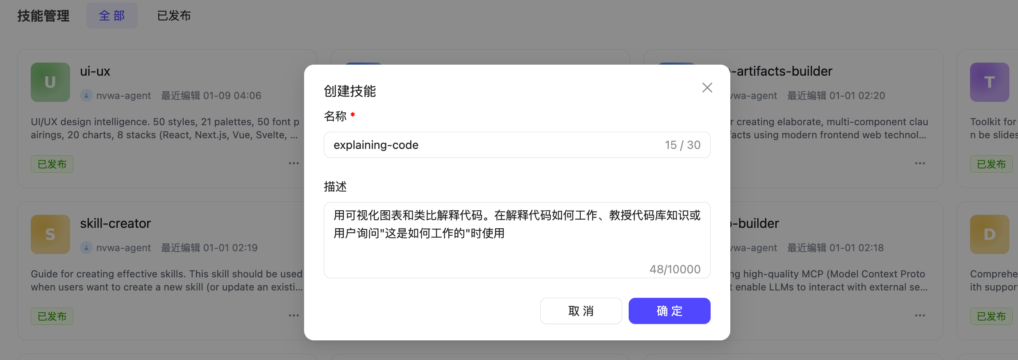The height and width of the screenshot is (360, 1018).
Task: Click the 已发布 badge on the T skill card
Action: pos(991,164)
